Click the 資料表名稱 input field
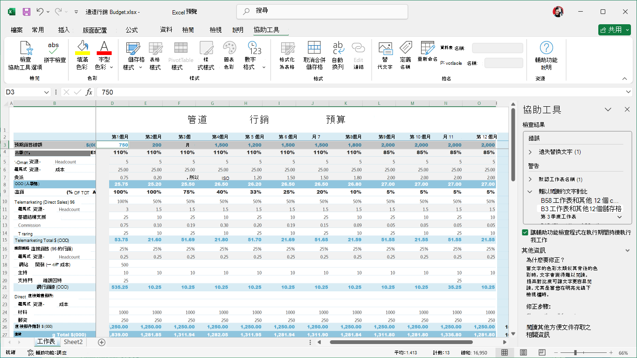This screenshot has height=358, width=637. [x=498, y=48]
